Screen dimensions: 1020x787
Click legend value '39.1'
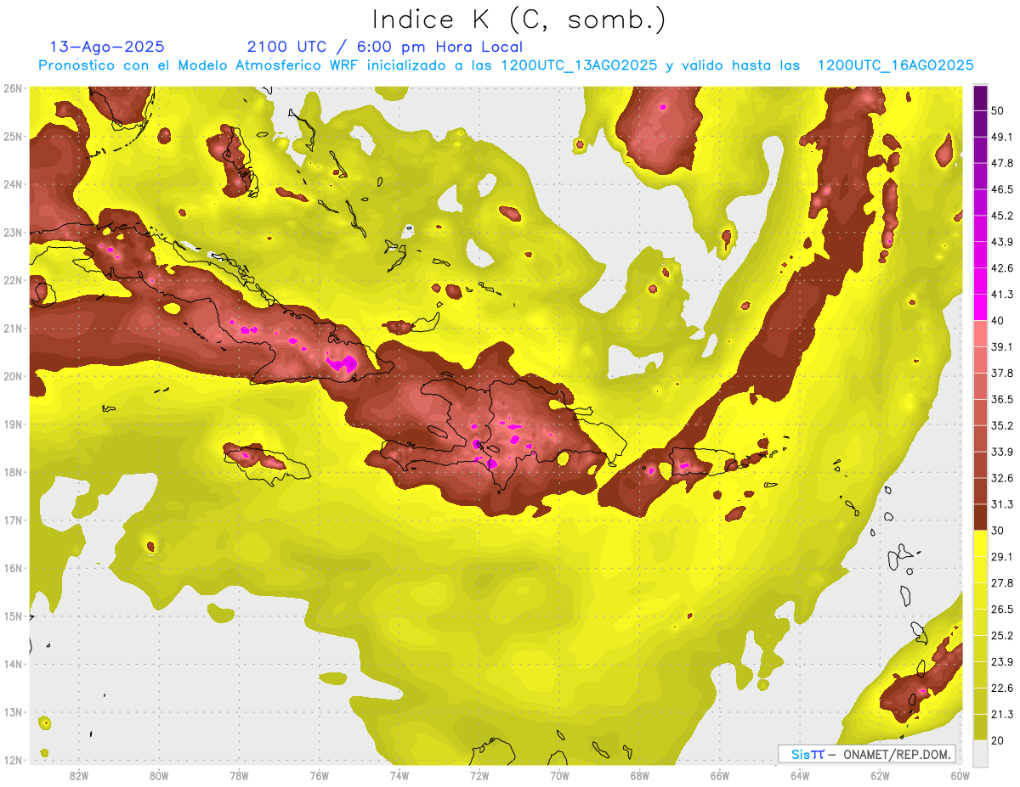(x=1002, y=346)
